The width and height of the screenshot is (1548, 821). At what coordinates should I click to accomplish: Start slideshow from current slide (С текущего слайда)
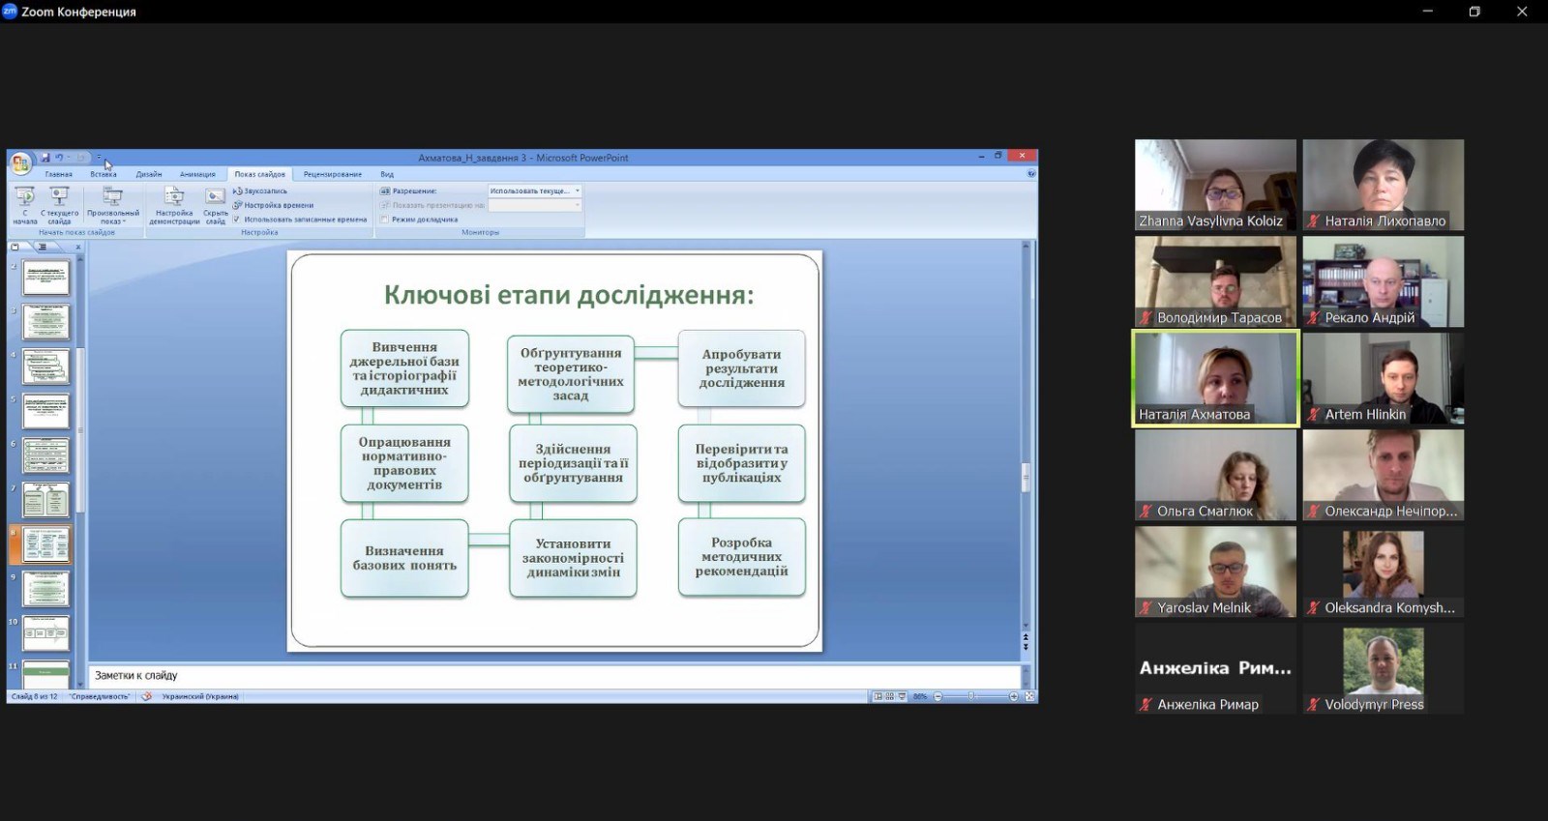pyautogui.click(x=59, y=205)
